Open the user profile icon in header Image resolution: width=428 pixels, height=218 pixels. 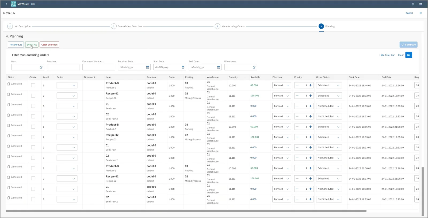413,4
